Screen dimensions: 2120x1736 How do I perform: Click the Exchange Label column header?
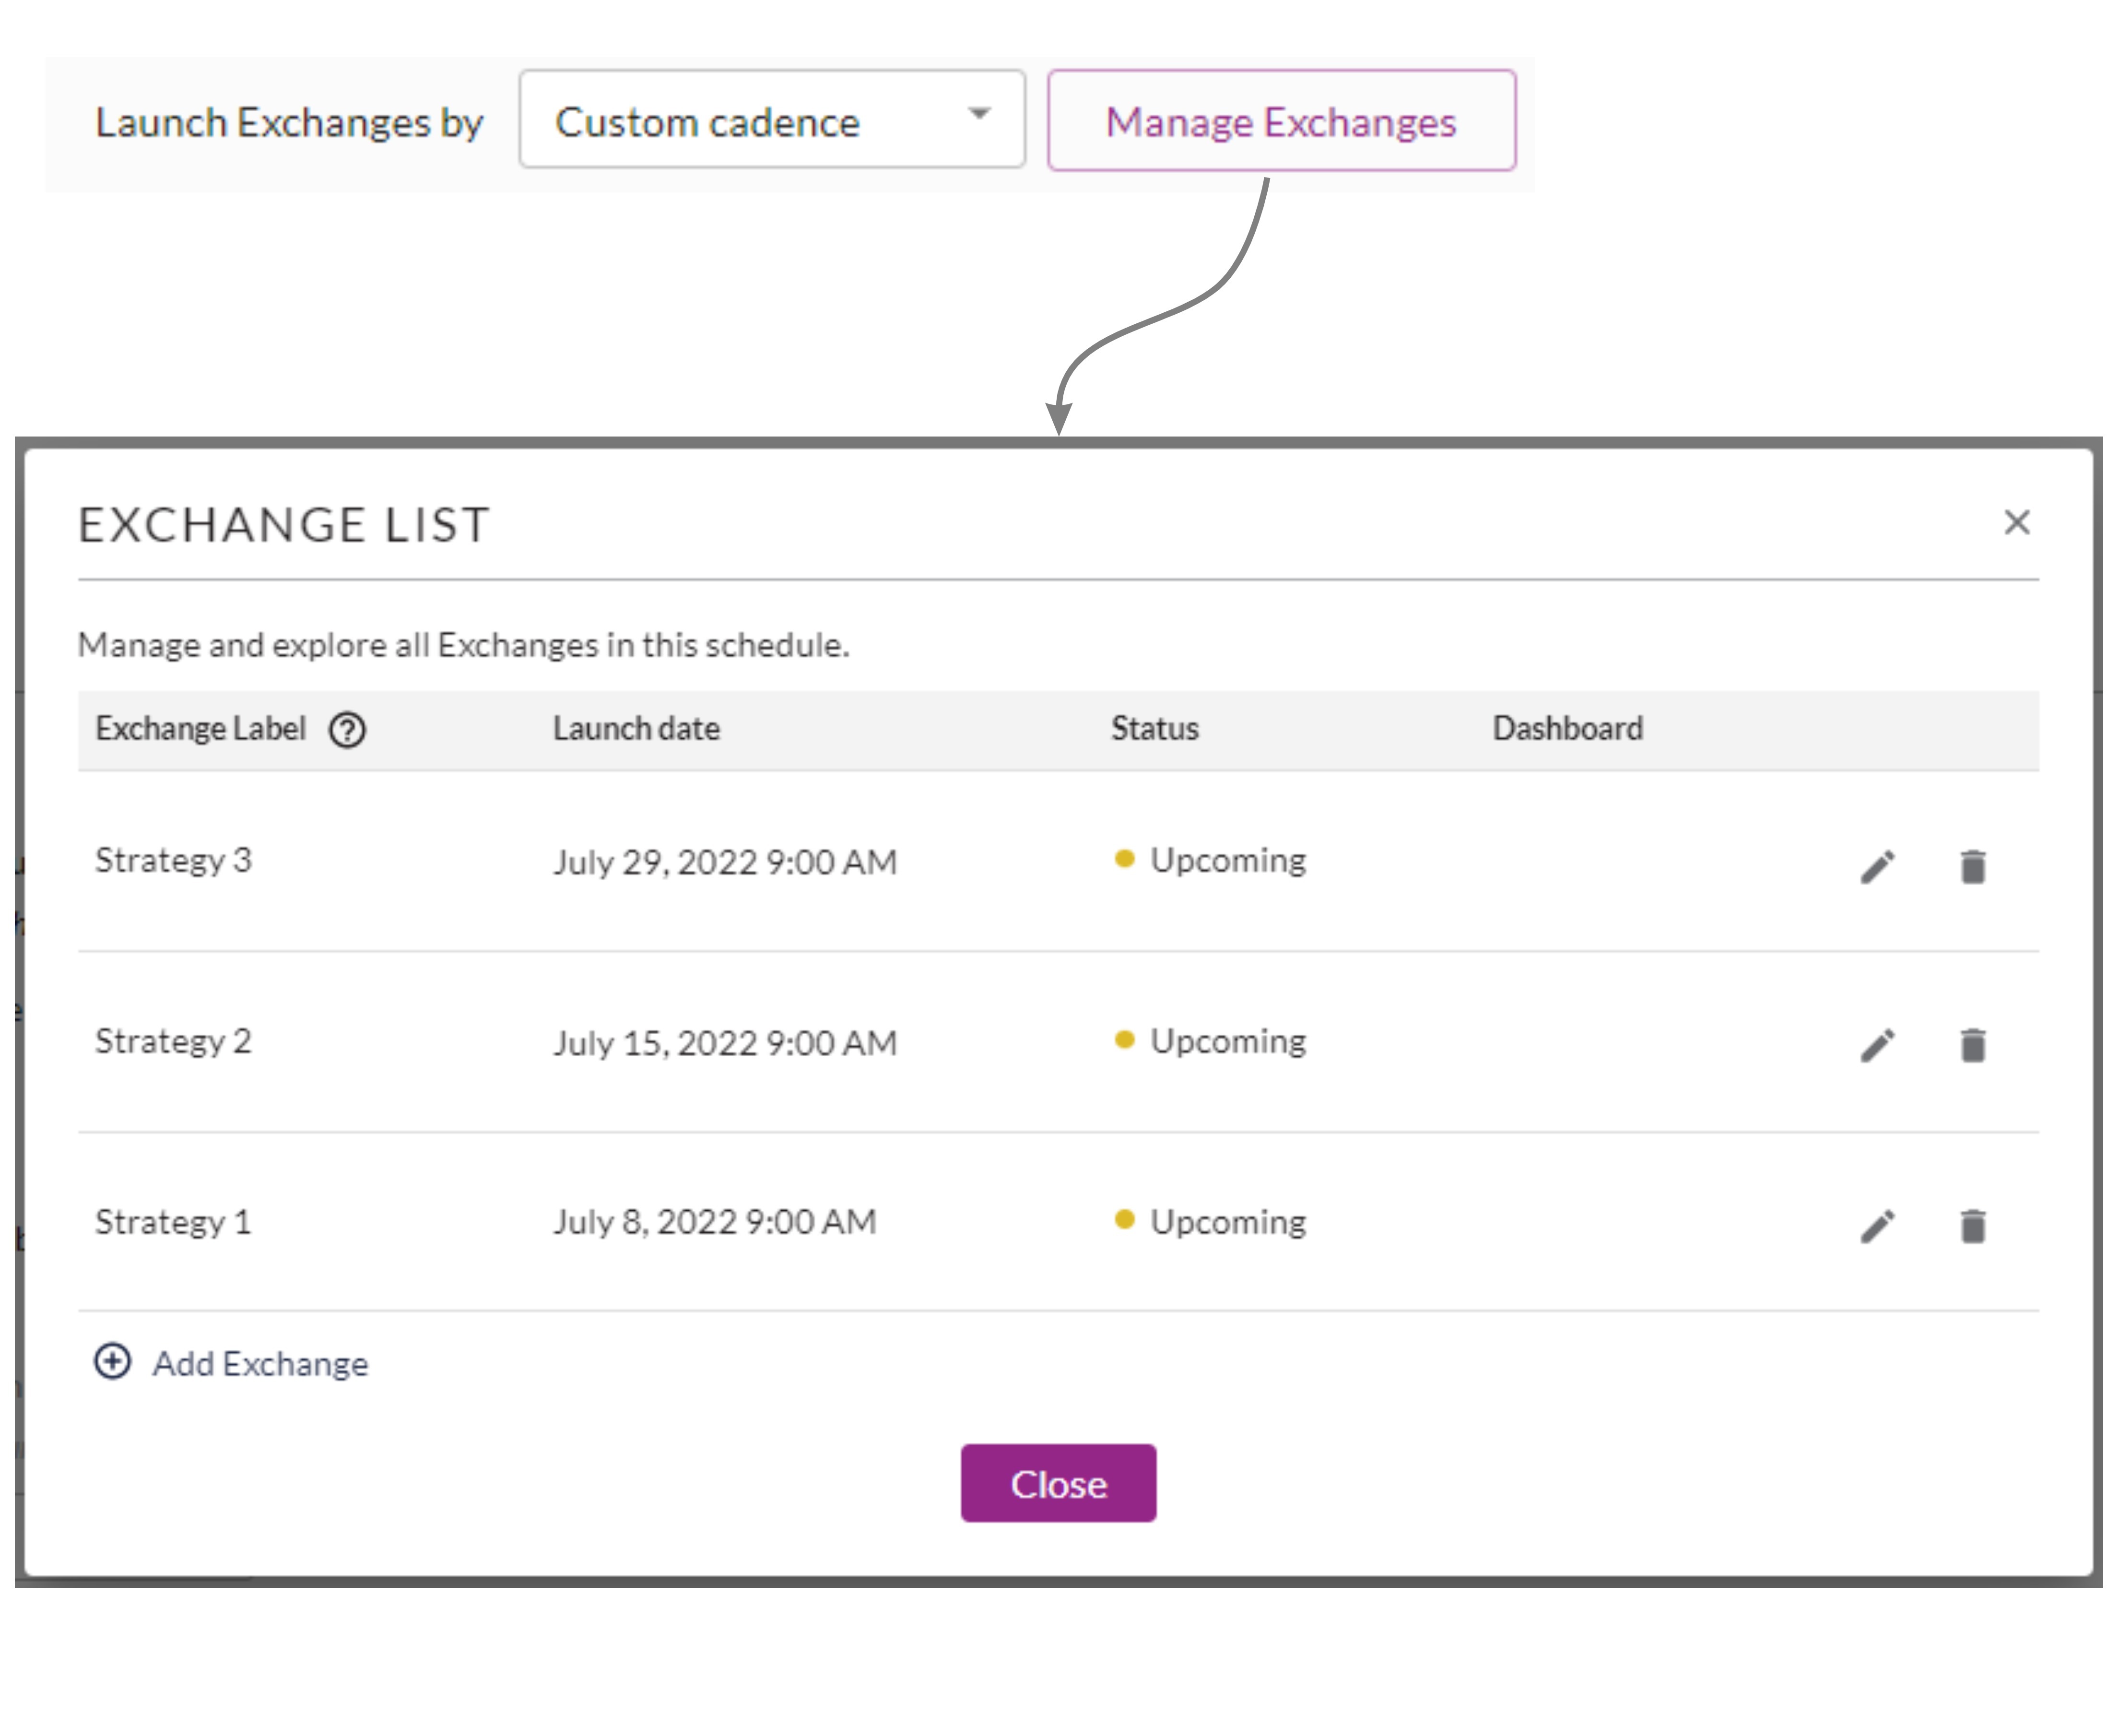click(200, 729)
